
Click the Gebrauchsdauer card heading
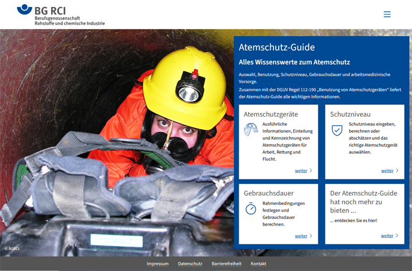(x=269, y=193)
